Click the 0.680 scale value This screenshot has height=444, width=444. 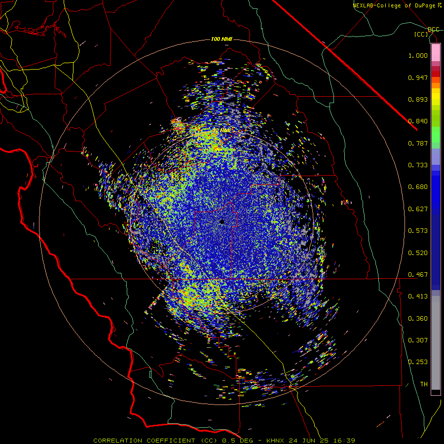tap(418, 187)
